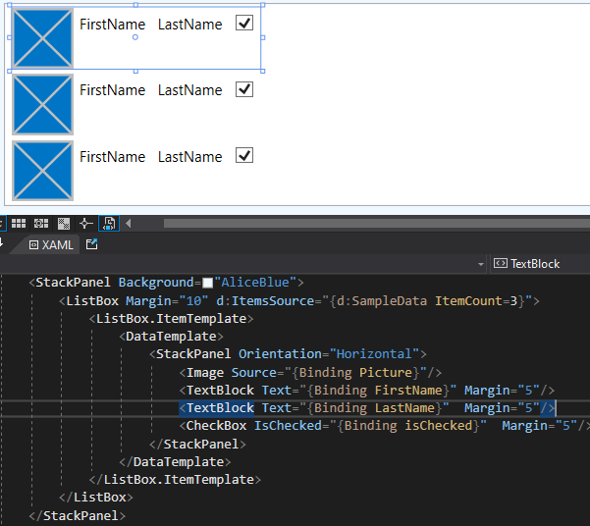Click the XAML tab icon

pos(33,245)
